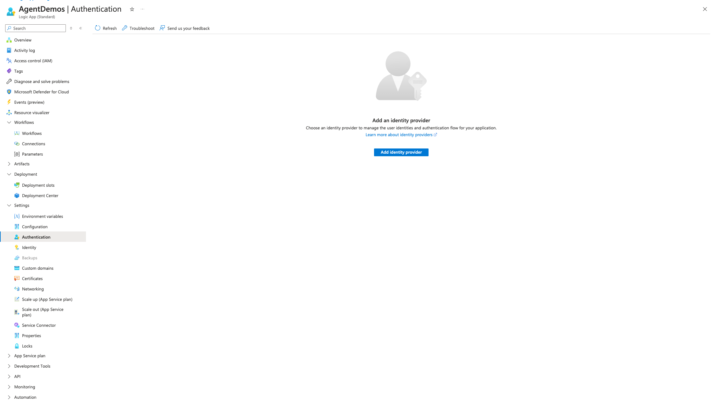Image resolution: width=715 pixels, height=401 pixels.
Task: Open the Identity settings page
Action: tap(29, 247)
